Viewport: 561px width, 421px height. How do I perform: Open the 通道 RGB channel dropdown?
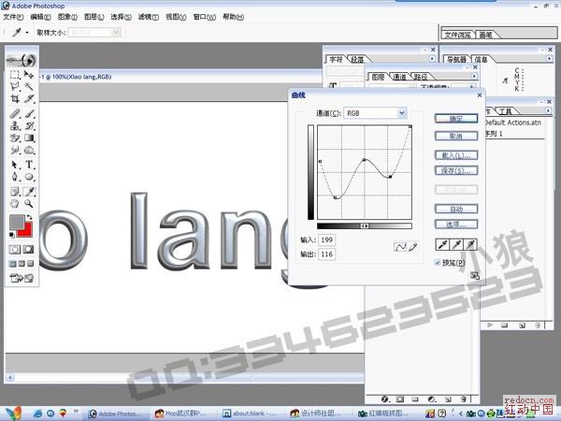click(402, 112)
